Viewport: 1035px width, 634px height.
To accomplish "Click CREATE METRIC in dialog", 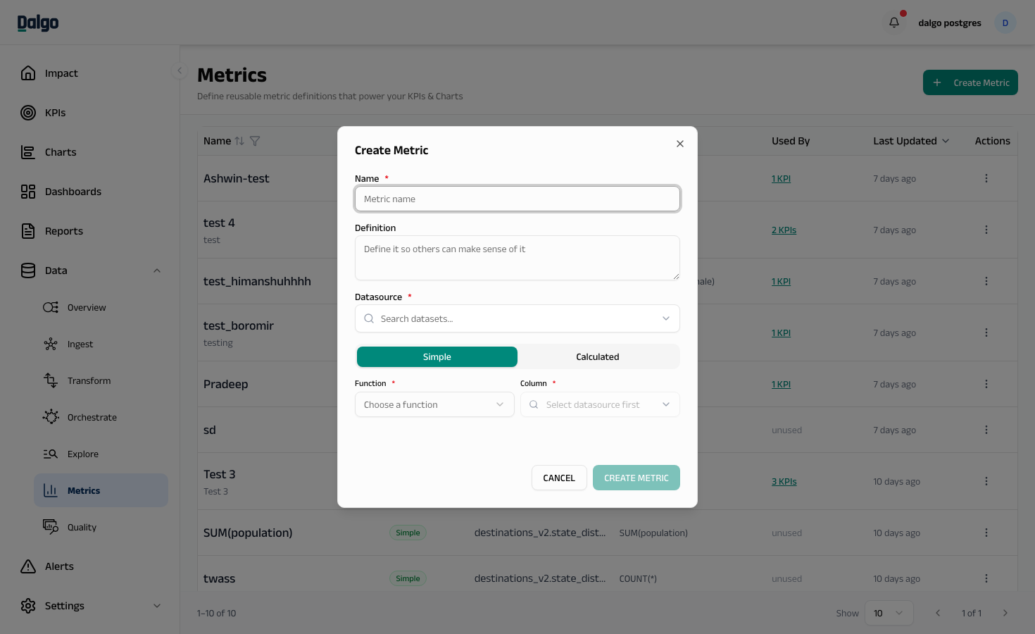I will (x=636, y=478).
